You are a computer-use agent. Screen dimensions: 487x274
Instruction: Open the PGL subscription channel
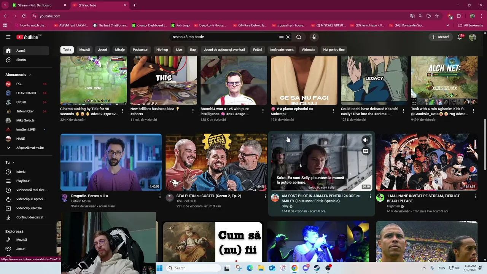26,84
